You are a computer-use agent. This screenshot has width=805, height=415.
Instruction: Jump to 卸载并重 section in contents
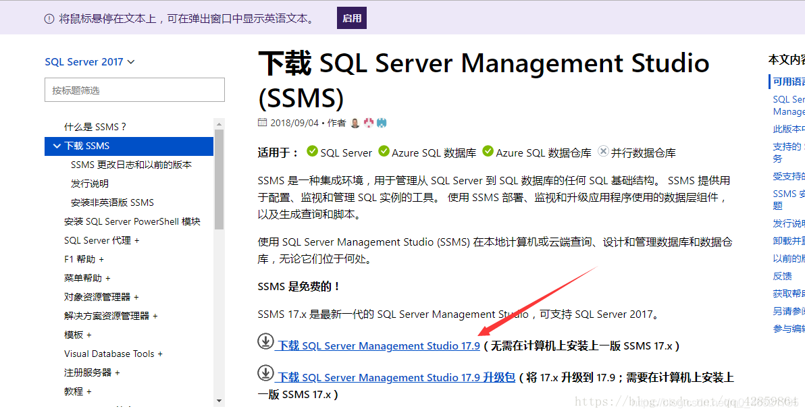(789, 241)
